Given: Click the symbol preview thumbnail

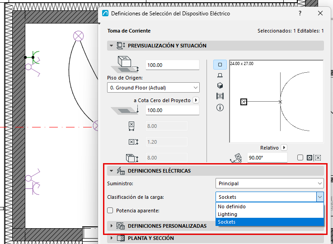Looking at the screenshot, I should (x=277, y=101).
